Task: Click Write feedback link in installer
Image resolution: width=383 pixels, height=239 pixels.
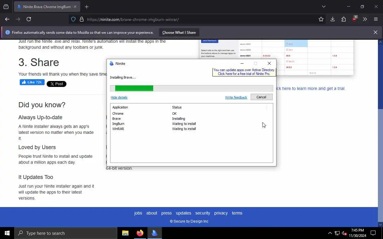Action: point(236,97)
